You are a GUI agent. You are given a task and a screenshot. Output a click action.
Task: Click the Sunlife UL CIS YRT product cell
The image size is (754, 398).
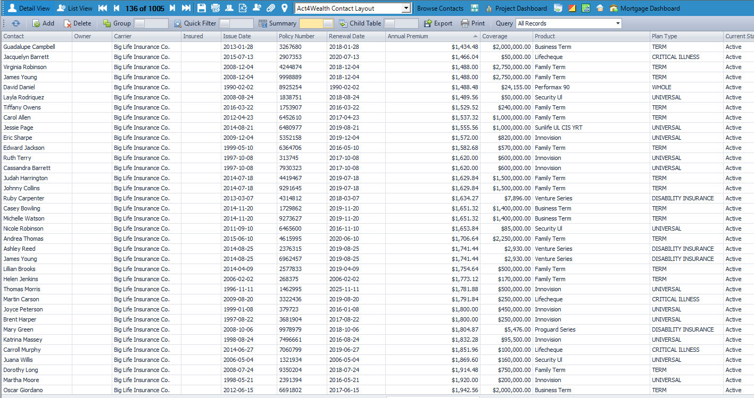coord(591,128)
